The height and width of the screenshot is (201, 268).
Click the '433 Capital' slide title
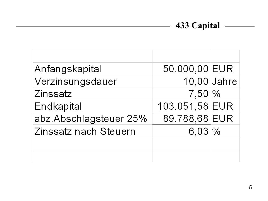tap(198, 26)
